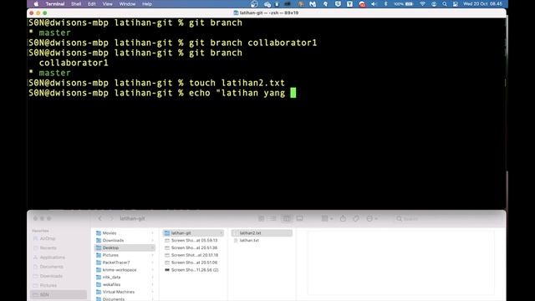Open the Edit menu
Viewport: 535px width, 301px height.
[91, 4]
